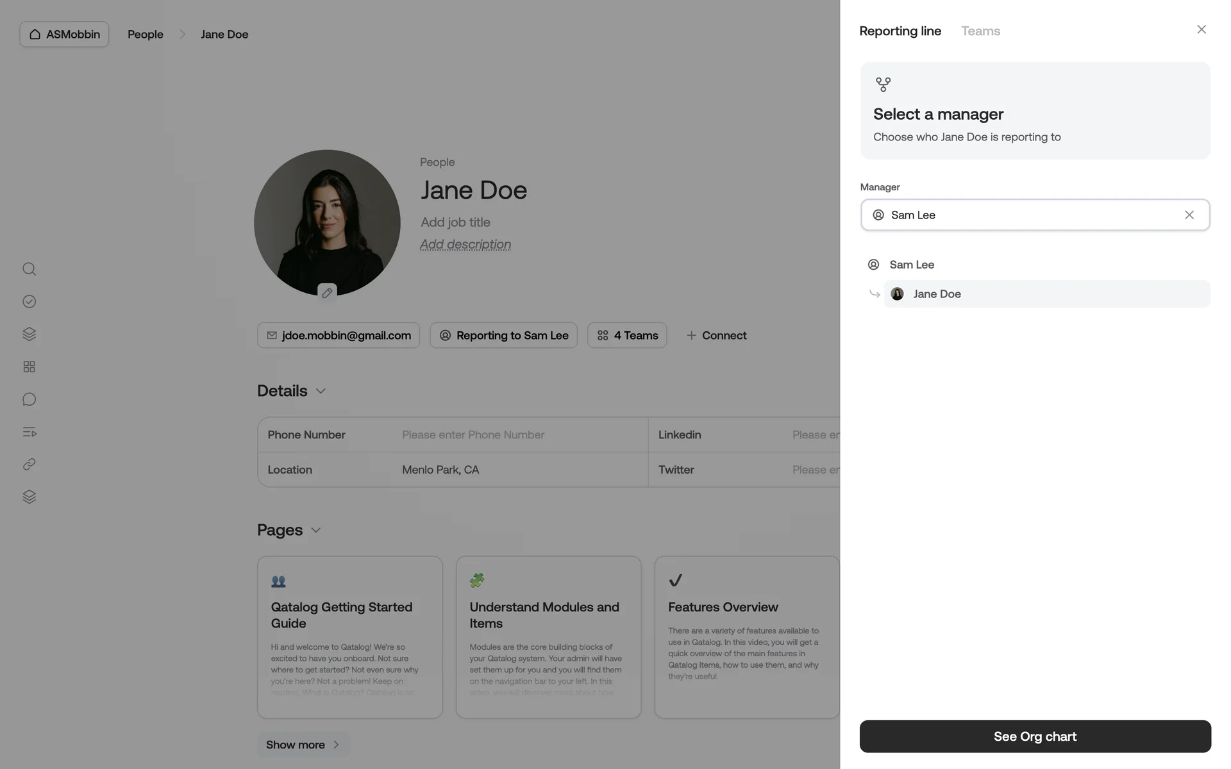Open the 4 Teams chip

tap(627, 336)
